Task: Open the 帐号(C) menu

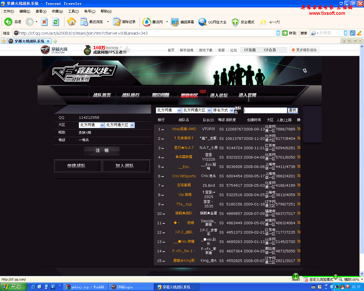Action: coord(90,11)
